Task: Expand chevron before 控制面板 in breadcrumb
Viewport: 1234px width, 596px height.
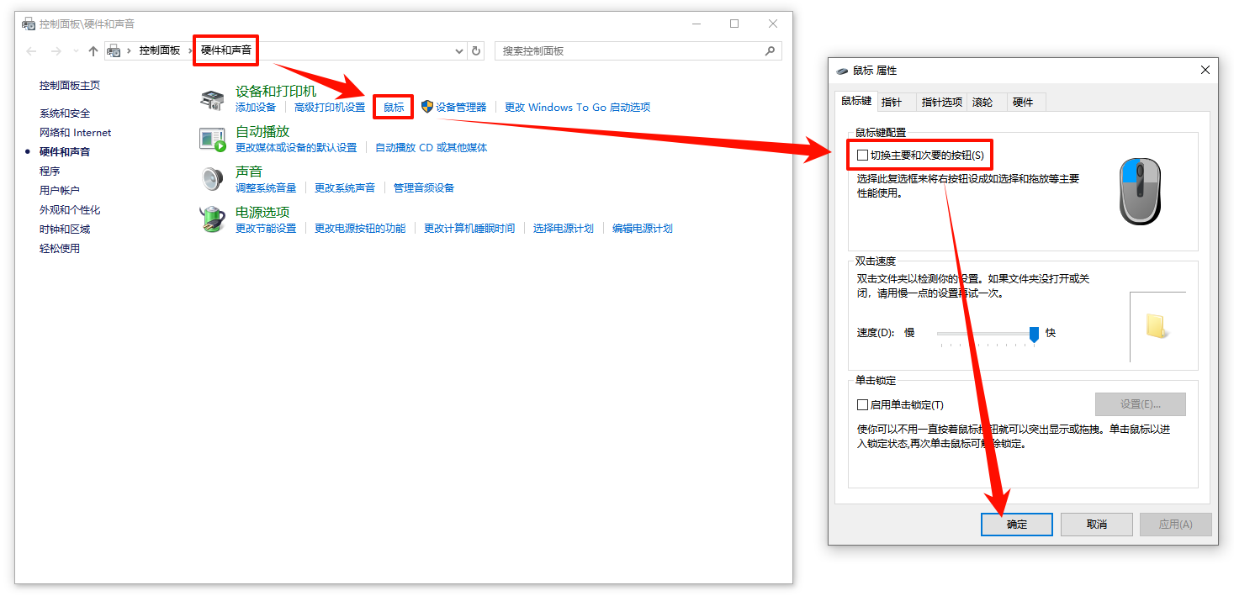Action: pos(130,50)
